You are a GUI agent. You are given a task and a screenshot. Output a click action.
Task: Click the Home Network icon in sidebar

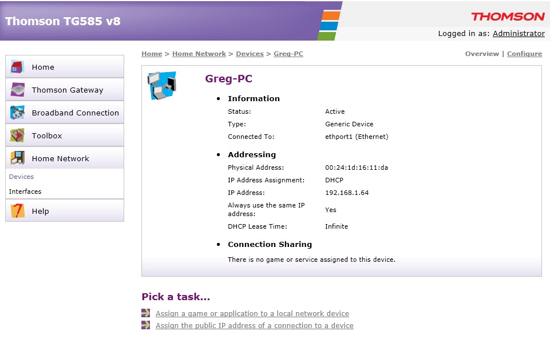coord(17,158)
